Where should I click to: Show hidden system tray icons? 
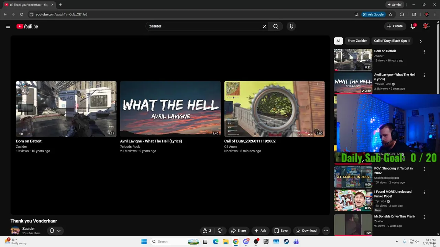coord(397,242)
